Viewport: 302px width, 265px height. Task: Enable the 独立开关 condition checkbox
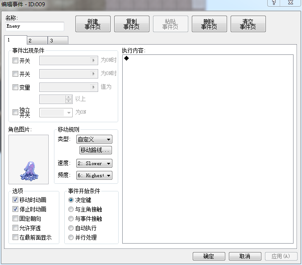pos(15,112)
